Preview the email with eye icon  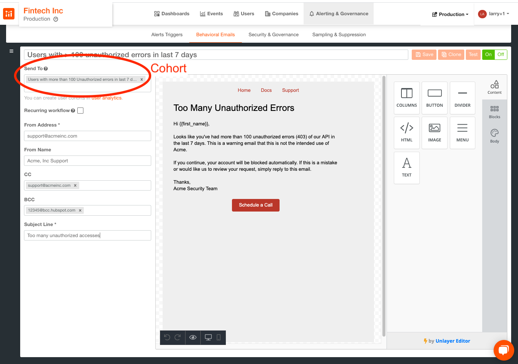pyautogui.click(x=193, y=337)
